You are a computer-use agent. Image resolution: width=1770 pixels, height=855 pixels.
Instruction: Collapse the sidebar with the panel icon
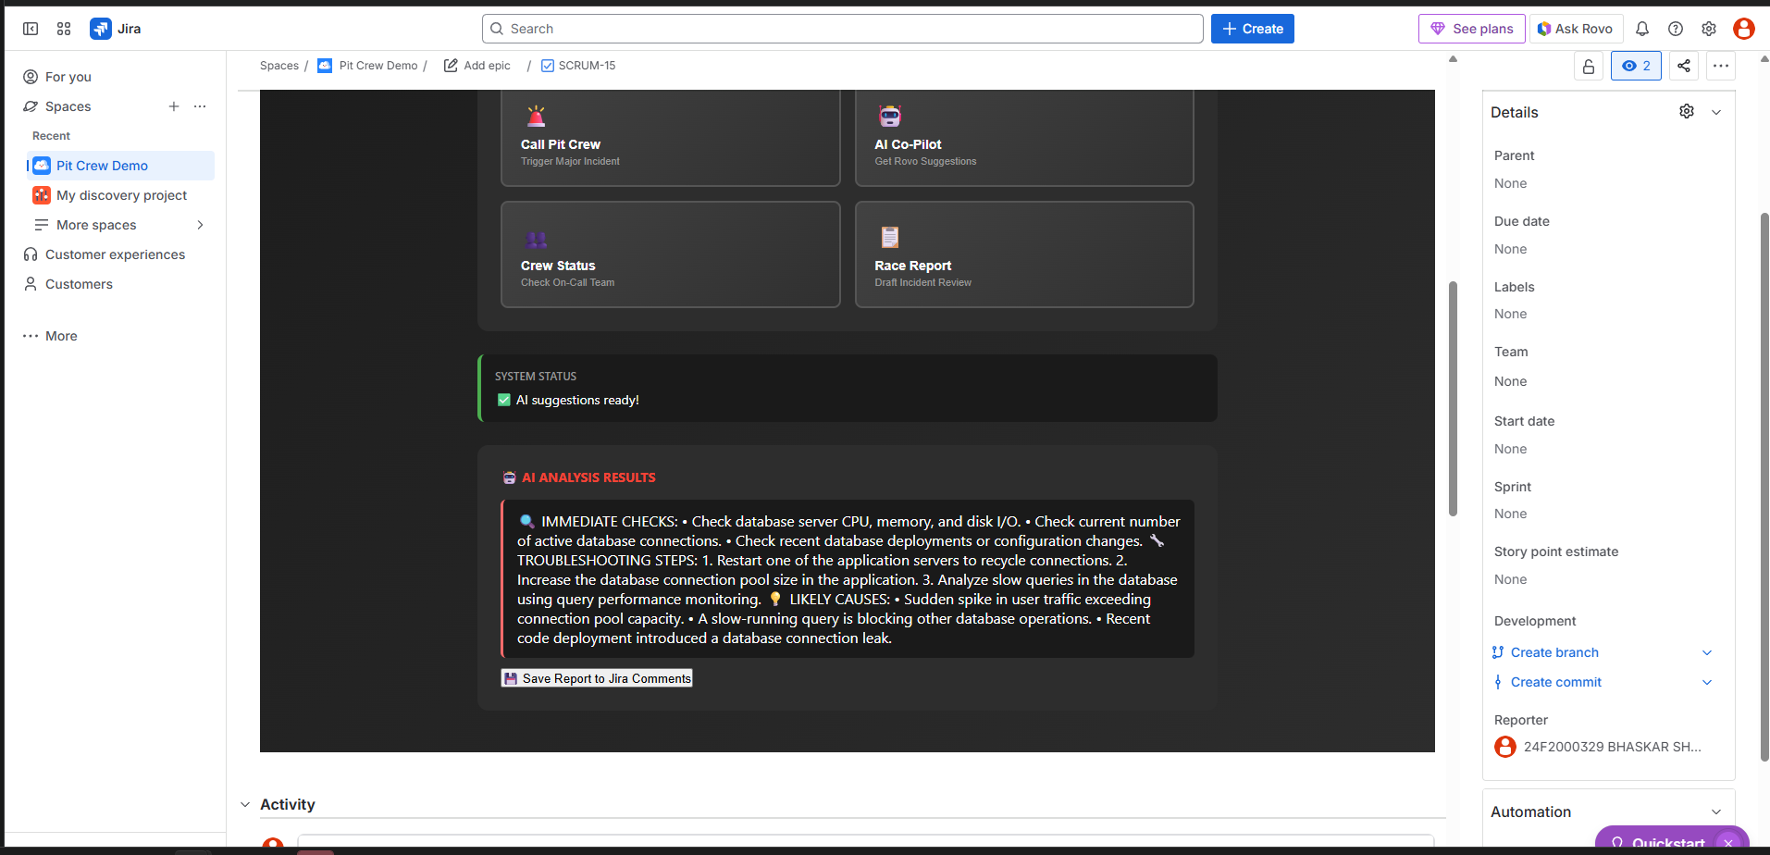31,29
